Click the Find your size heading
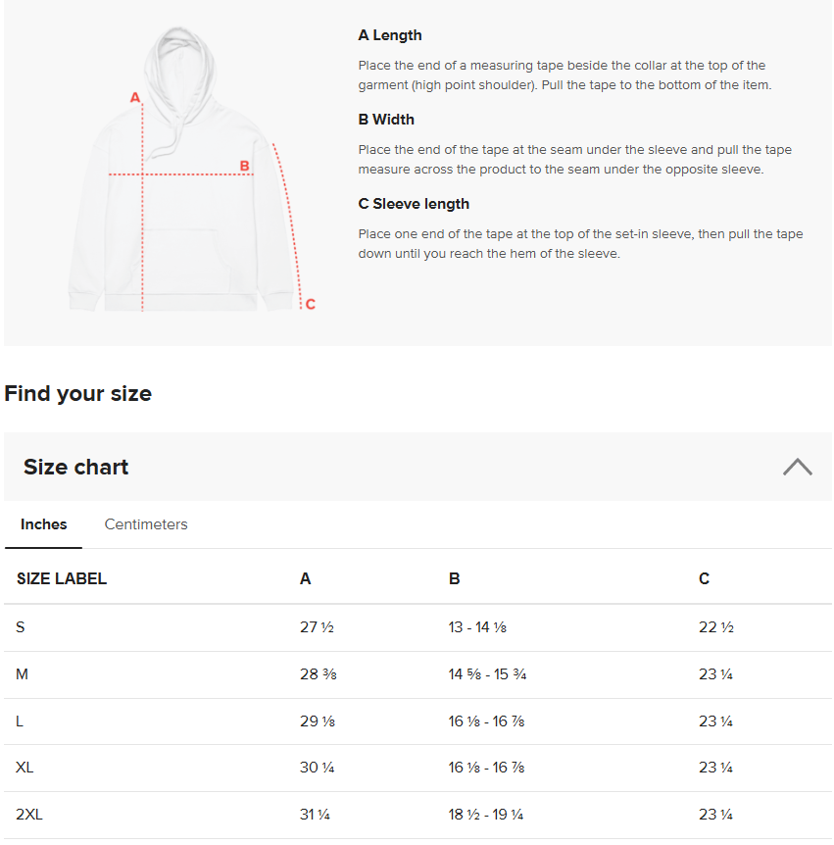 (78, 394)
